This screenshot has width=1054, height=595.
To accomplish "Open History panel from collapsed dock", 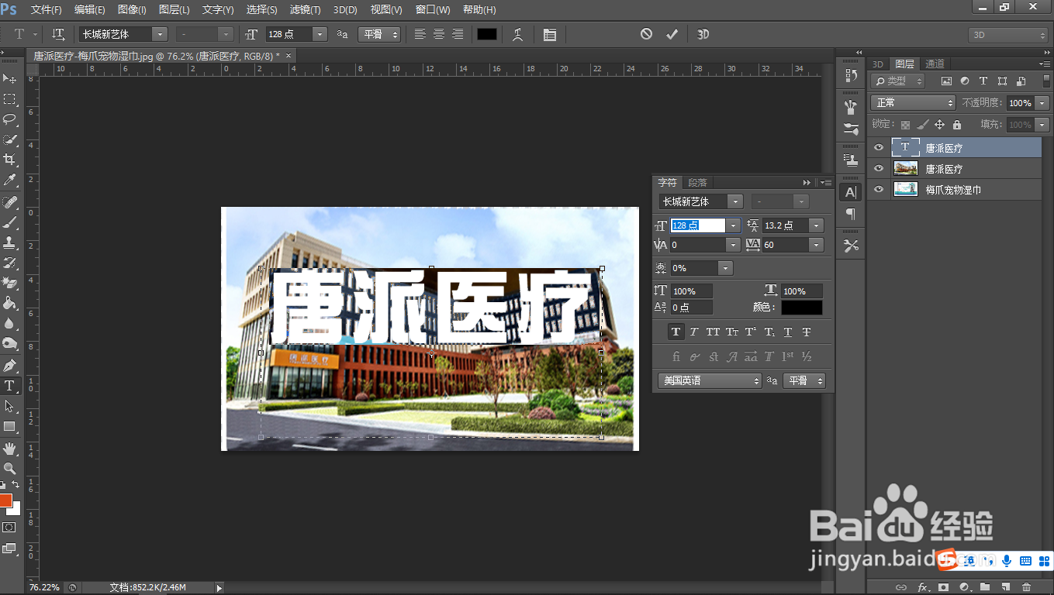I will (x=852, y=75).
